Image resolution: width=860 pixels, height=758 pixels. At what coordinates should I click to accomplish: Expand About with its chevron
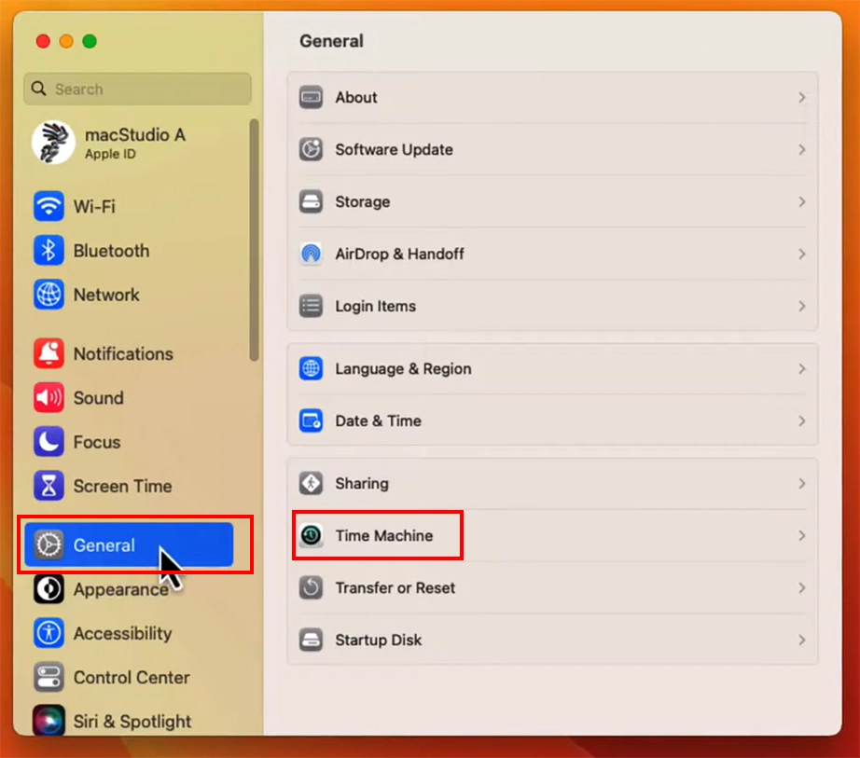[802, 98]
